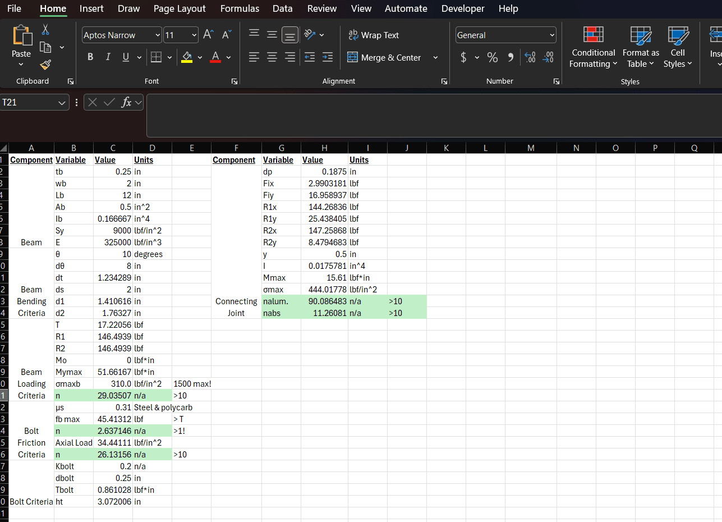Click the Cut scissors icon

point(45,29)
